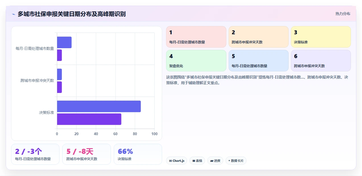Screen dimensions: 362x176
Task: Click the x-axis tick label 20
Action: tap(76, 134)
